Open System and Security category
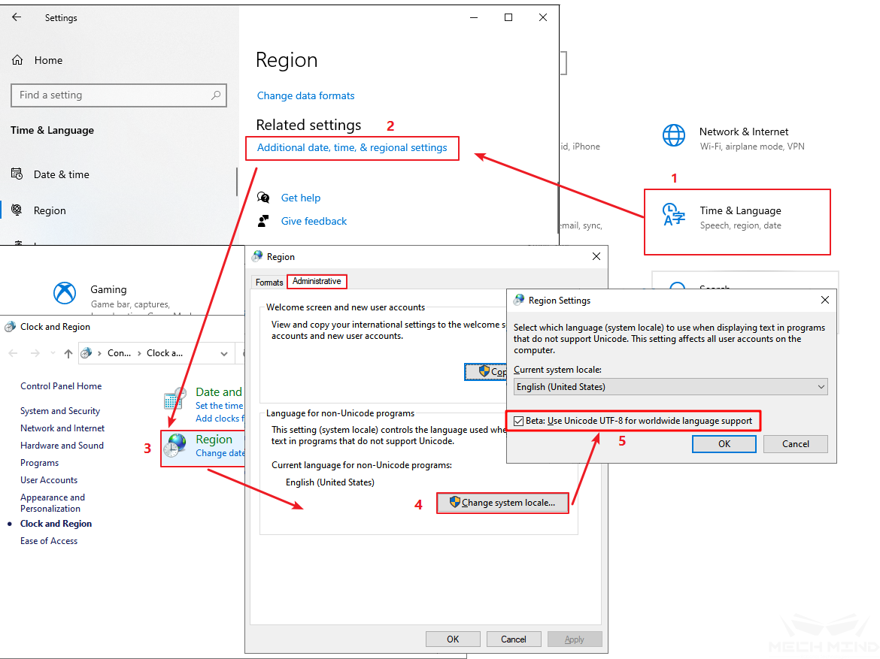Screen dimensions: 880x659 [60, 411]
